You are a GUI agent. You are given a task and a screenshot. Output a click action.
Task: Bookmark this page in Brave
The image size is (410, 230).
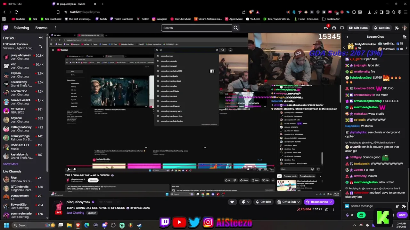tap(58, 12)
